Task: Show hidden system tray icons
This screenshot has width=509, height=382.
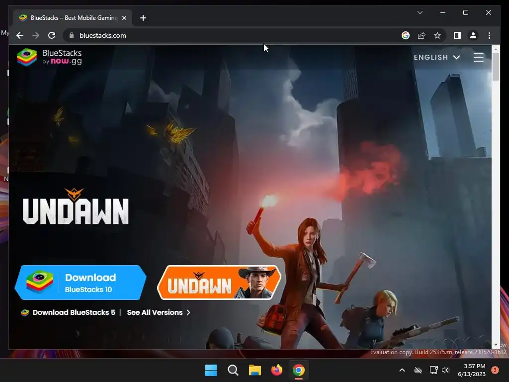Action: coord(402,370)
